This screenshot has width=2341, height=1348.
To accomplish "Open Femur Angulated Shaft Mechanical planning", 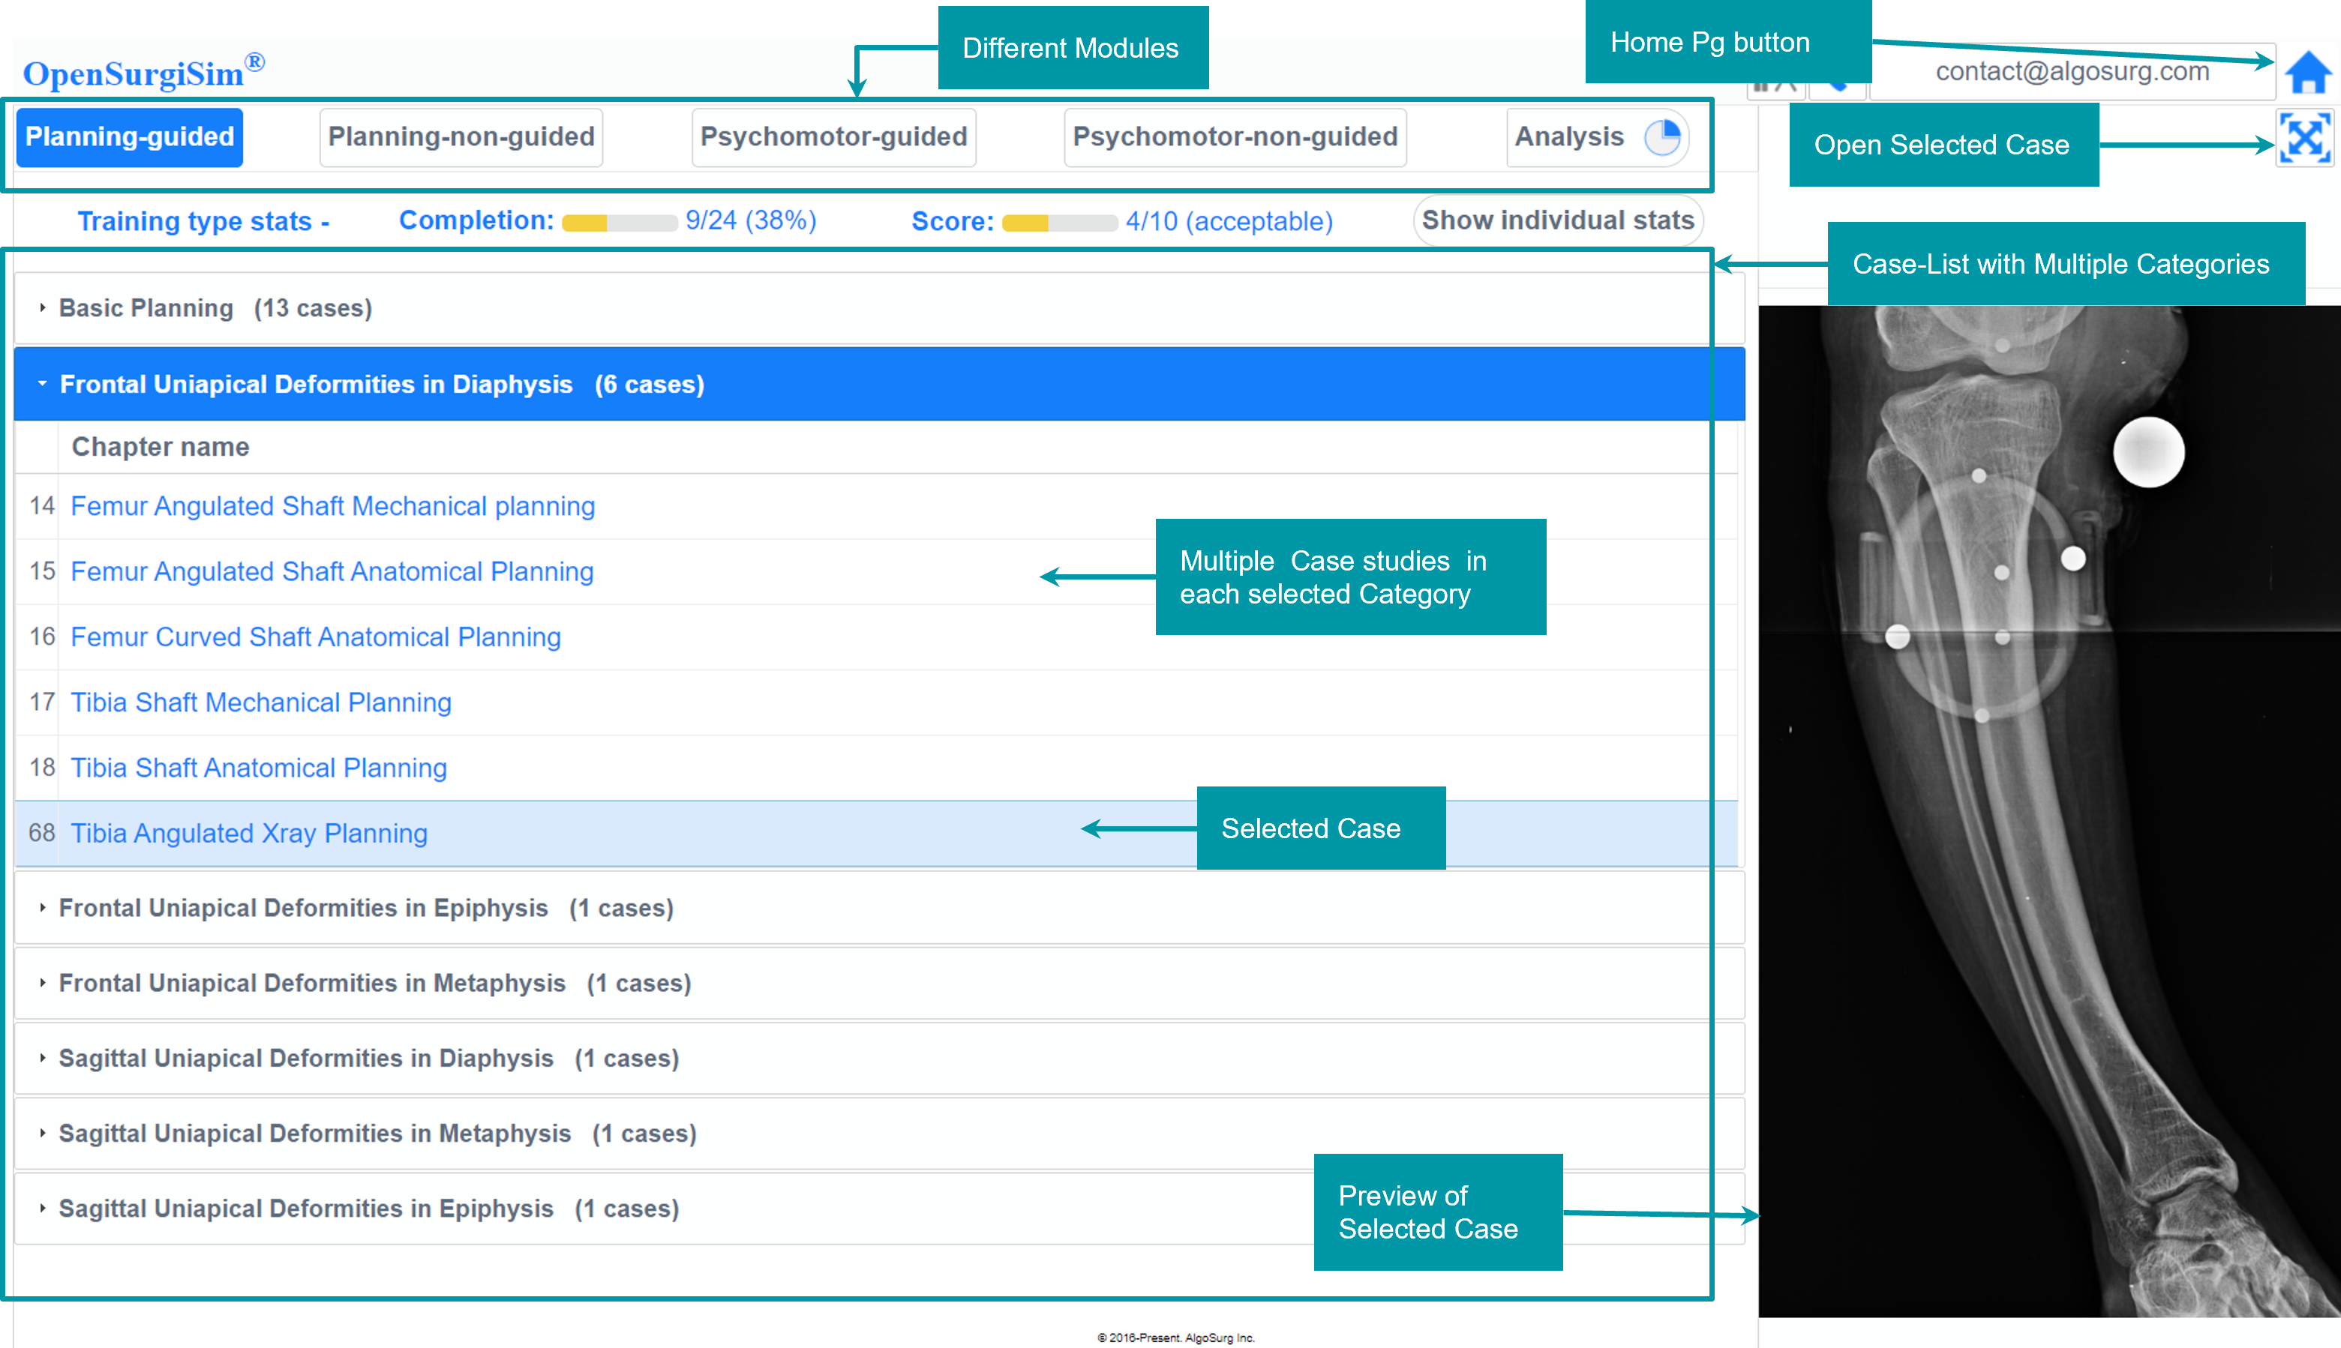I will pos(332,505).
